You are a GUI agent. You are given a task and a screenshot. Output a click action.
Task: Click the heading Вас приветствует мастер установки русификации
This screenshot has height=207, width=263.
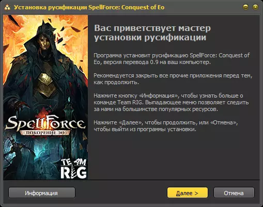pyautogui.click(x=152, y=33)
